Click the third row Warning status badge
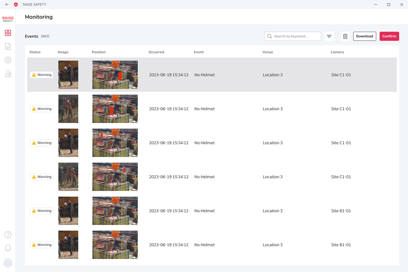Image resolution: width=408 pixels, height=272 pixels. (x=42, y=143)
